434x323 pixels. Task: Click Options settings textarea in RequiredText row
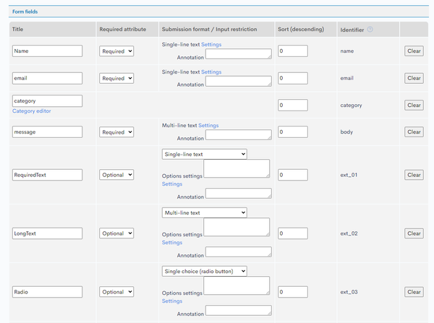point(237,168)
